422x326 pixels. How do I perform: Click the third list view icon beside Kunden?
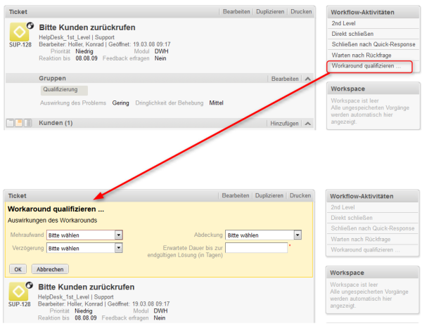[28, 124]
